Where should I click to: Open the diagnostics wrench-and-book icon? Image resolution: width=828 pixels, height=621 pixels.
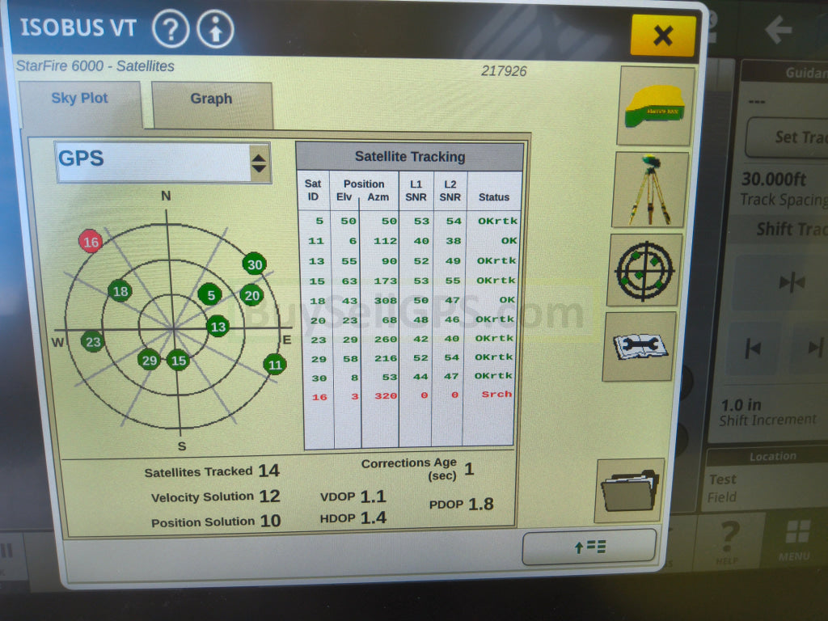tap(640, 346)
